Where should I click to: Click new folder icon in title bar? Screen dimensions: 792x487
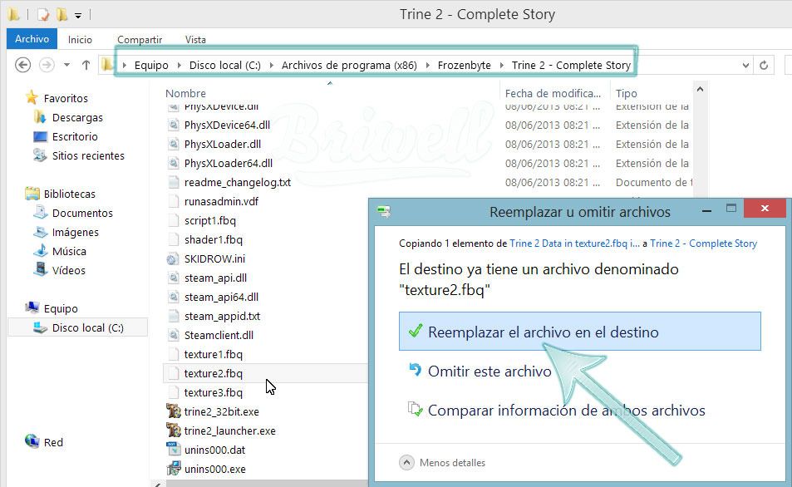(x=62, y=15)
